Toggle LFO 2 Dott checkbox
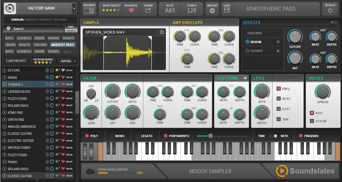342x182 pixels. click(x=279, y=109)
